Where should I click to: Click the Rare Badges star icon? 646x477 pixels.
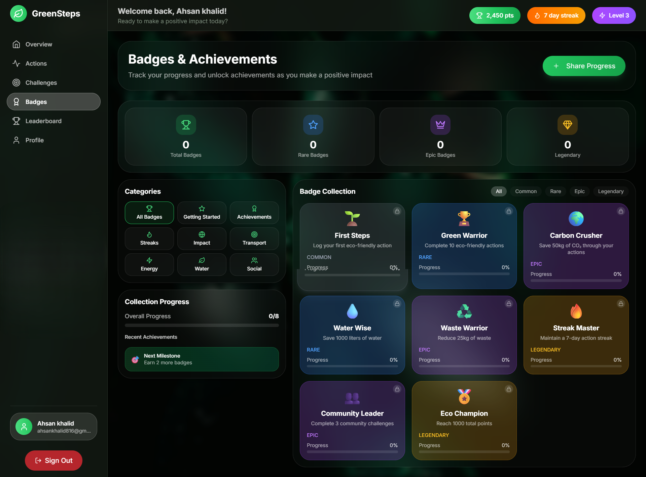(313, 125)
